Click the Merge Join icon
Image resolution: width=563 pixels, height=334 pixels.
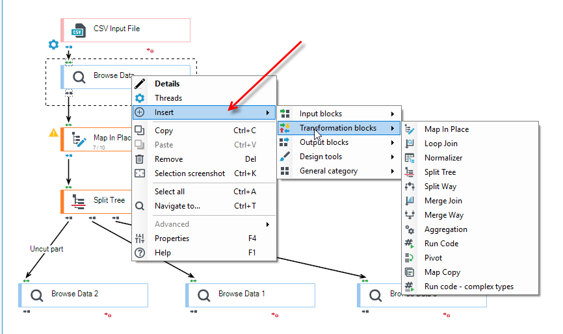(x=410, y=201)
